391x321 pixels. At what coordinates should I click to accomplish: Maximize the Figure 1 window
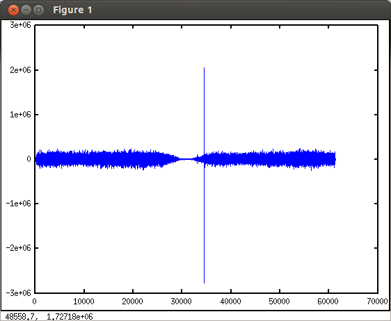(38, 10)
